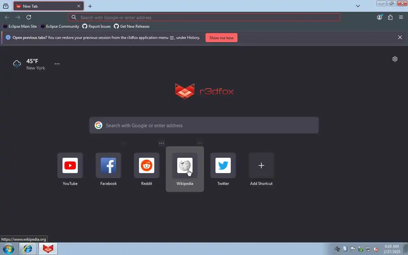Open the Reddit shortcut tile

(147, 165)
